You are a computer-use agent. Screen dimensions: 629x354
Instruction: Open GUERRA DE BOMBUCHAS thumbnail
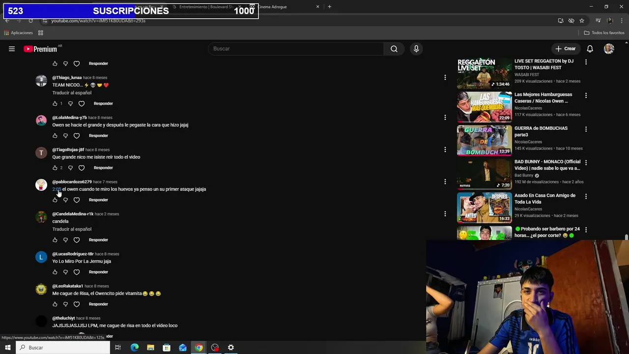coord(484,141)
